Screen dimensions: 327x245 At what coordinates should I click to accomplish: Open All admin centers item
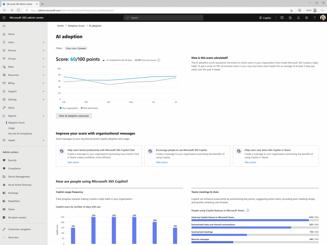click(x=17, y=217)
